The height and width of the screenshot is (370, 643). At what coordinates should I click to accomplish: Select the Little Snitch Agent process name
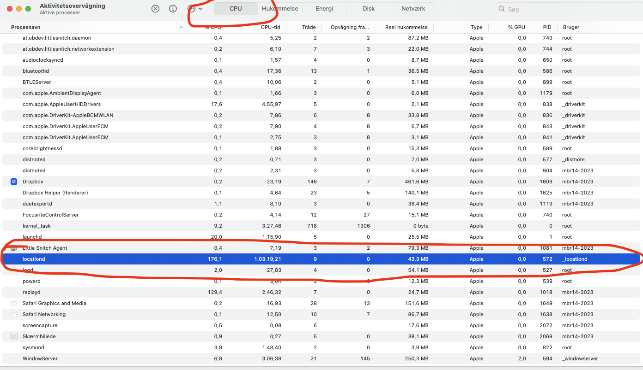[x=45, y=248]
